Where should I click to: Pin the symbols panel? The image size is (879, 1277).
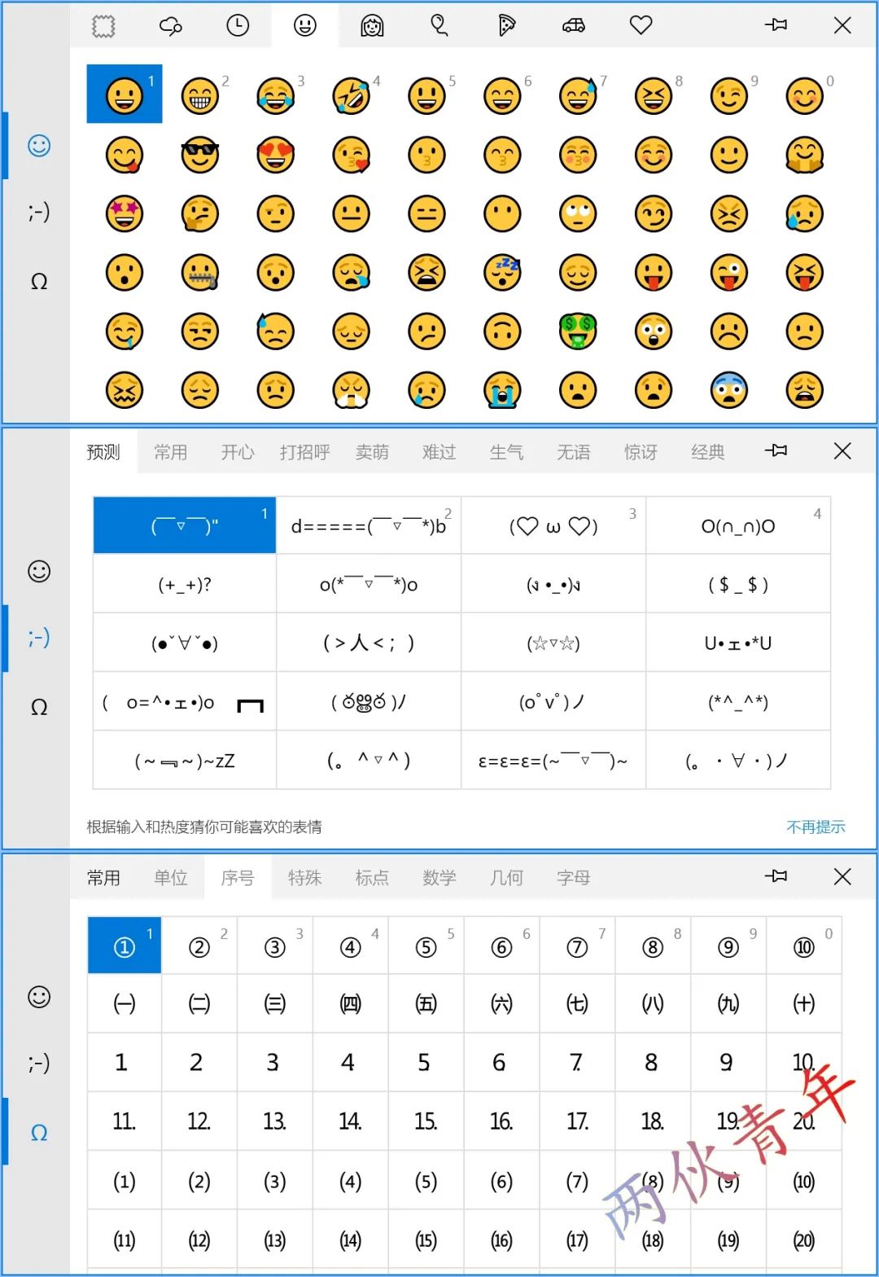click(776, 876)
